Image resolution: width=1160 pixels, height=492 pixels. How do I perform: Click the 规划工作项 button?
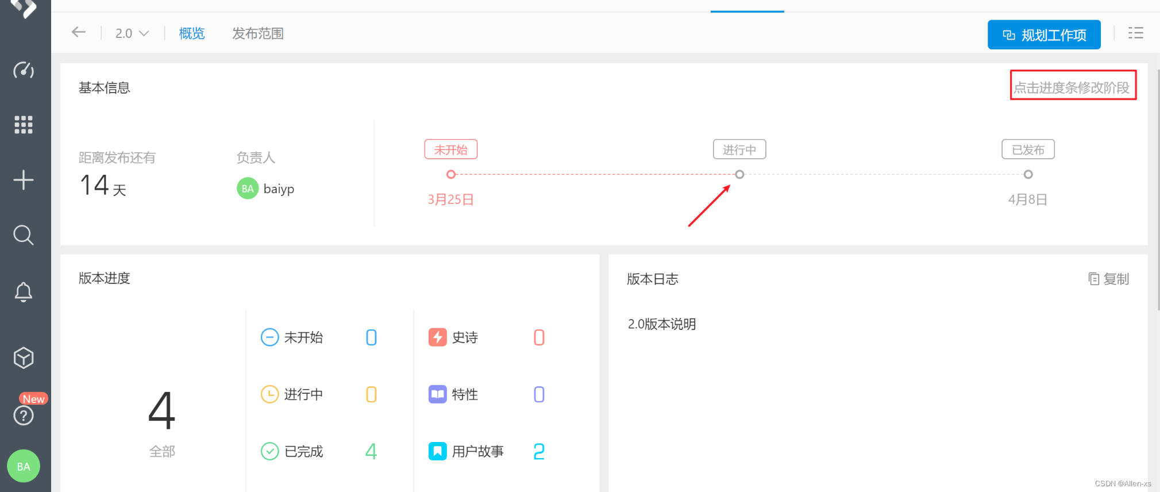[1044, 35]
